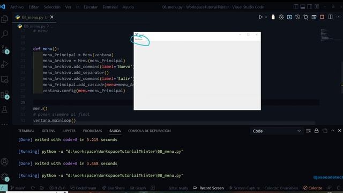
Task: Open file history clock icon
Action: [x=298, y=17]
